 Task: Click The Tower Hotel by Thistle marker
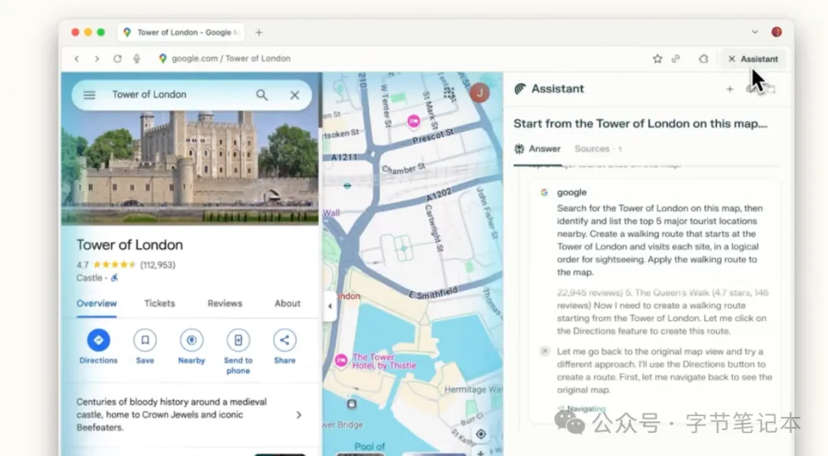[x=342, y=361]
